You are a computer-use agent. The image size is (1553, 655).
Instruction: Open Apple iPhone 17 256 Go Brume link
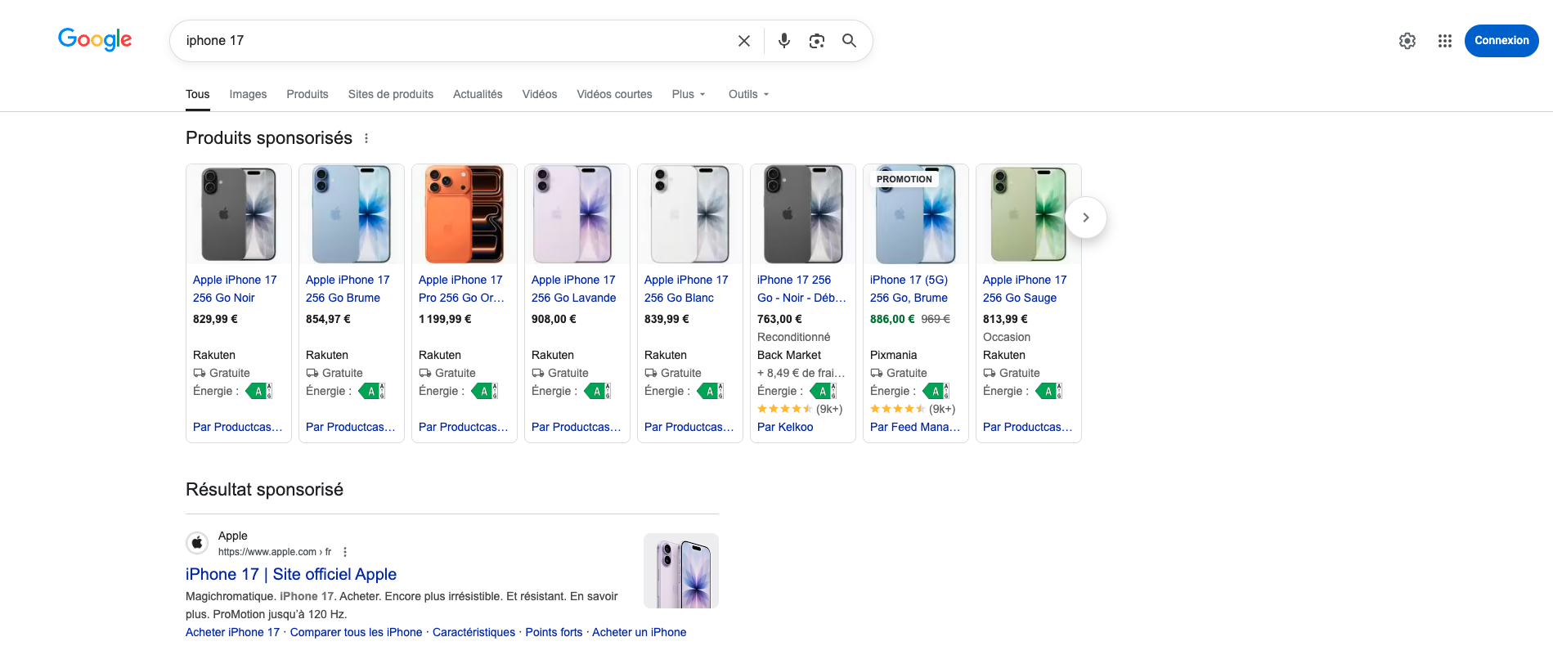tap(348, 289)
